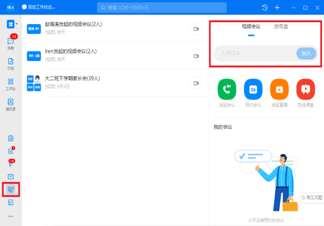Start a live stream via 发起直播
324x226 pixels.
click(279, 89)
